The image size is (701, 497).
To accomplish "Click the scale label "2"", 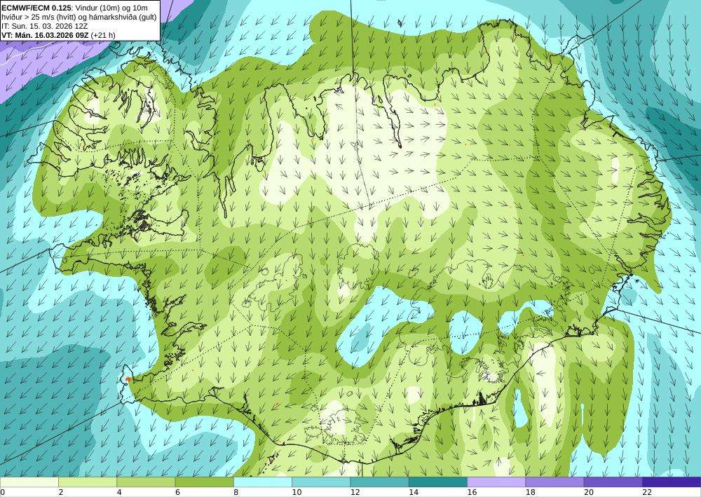I will click(60, 493).
